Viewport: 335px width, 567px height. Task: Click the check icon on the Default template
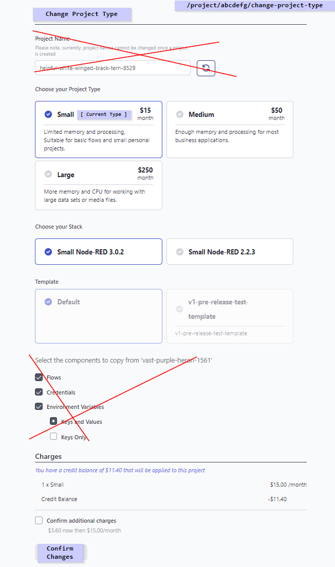(x=48, y=302)
